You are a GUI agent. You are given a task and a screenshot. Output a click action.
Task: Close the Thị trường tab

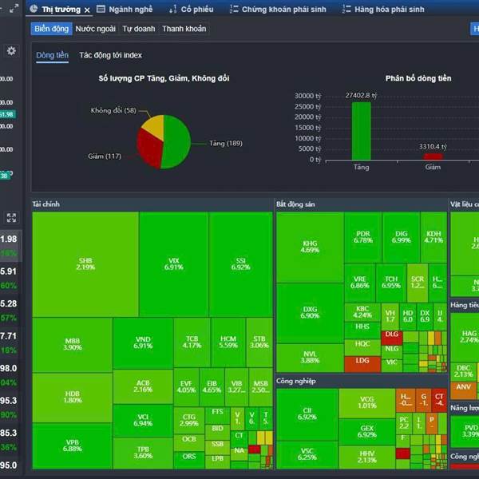(x=87, y=10)
